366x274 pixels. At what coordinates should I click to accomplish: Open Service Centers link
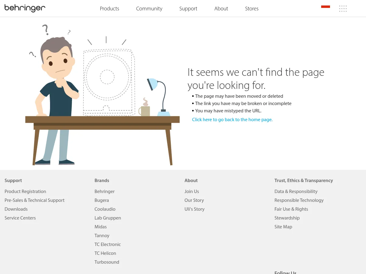click(x=20, y=218)
